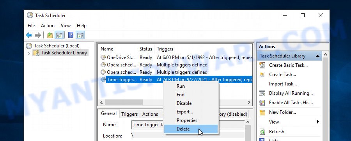Open the View submenu arrow in Actions
Viewport: 351px width, 141px height.
tap(318, 122)
